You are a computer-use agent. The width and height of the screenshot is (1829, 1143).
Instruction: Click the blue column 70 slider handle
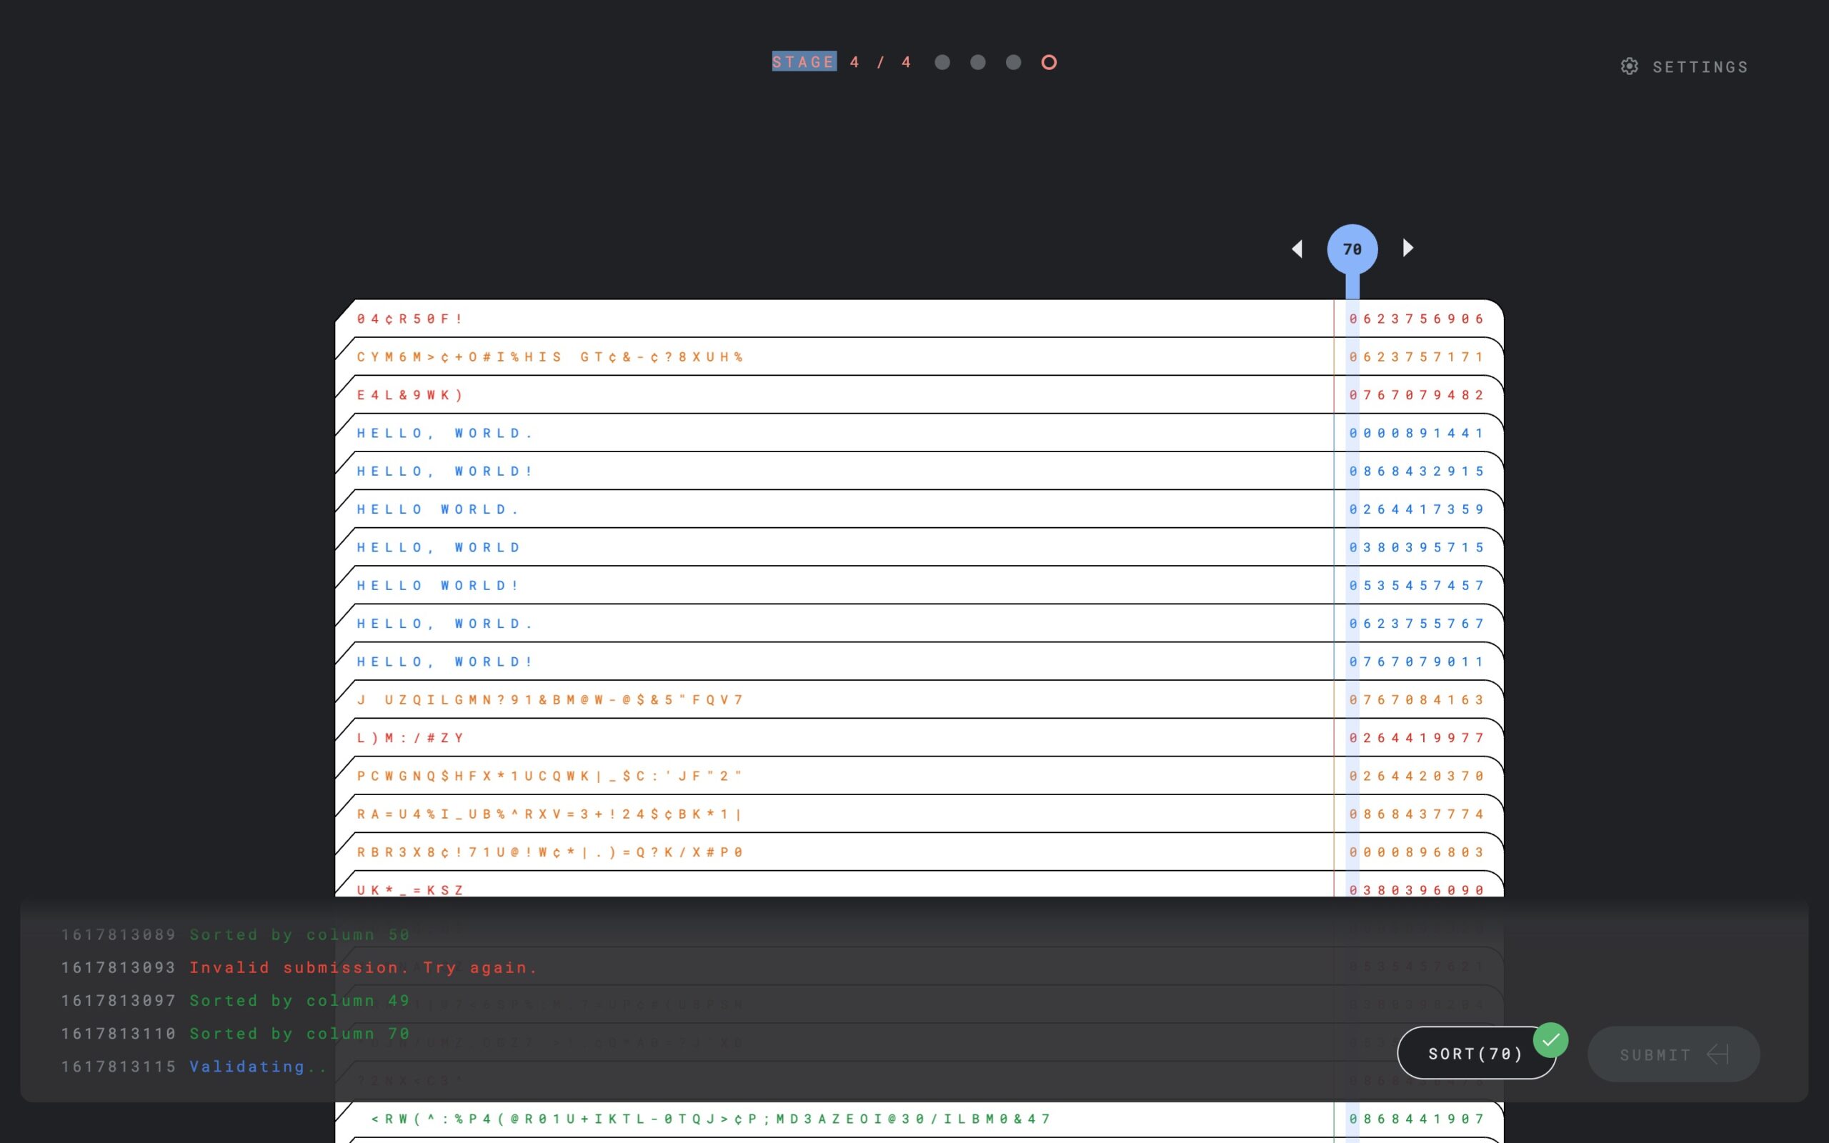point(1352,249)
